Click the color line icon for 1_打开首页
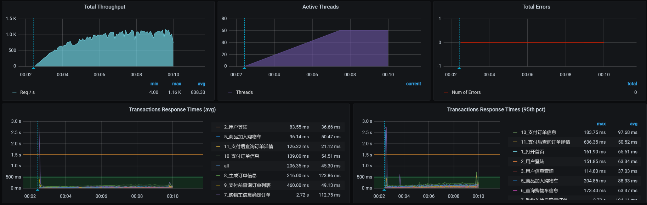This screenshot has width=647, height=205. point(515,152)
